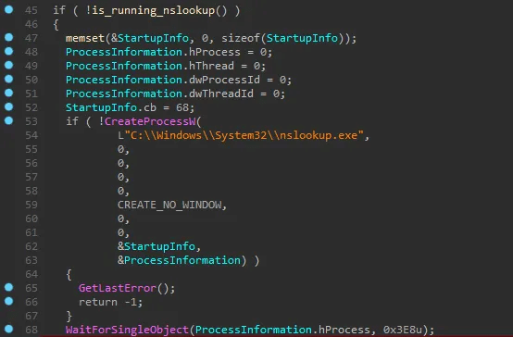Toggle breakpoint dot on line 52
Viewport: 513px width, 337px height.
(x=9, y=106)
